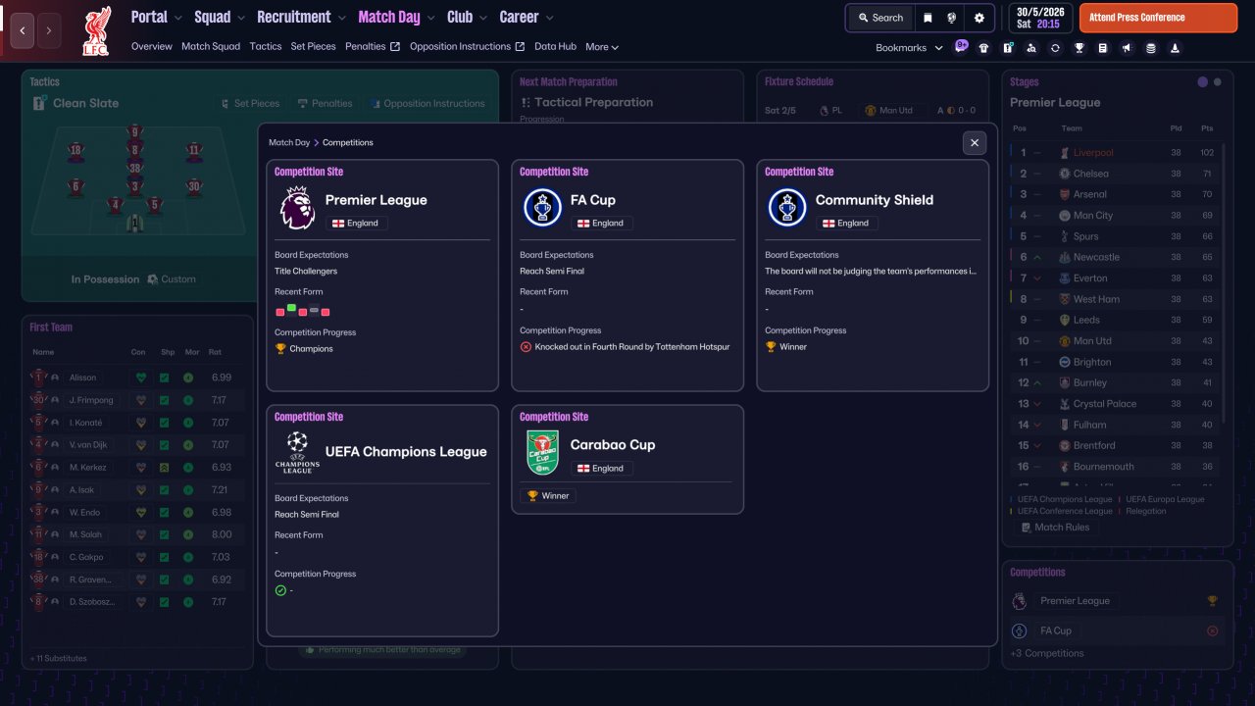Click the Premier League lion logo
1255x706 pixels.
[297, 208]
